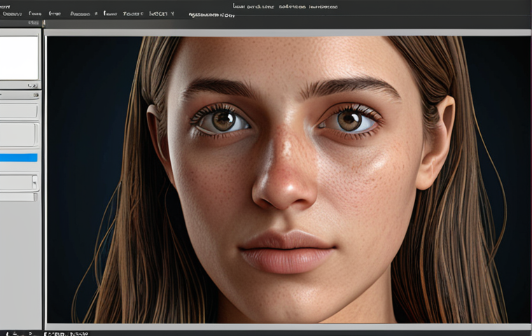Click the white preview box in left panel
This screenshot has width=532, height=336.
coord(19,58)
